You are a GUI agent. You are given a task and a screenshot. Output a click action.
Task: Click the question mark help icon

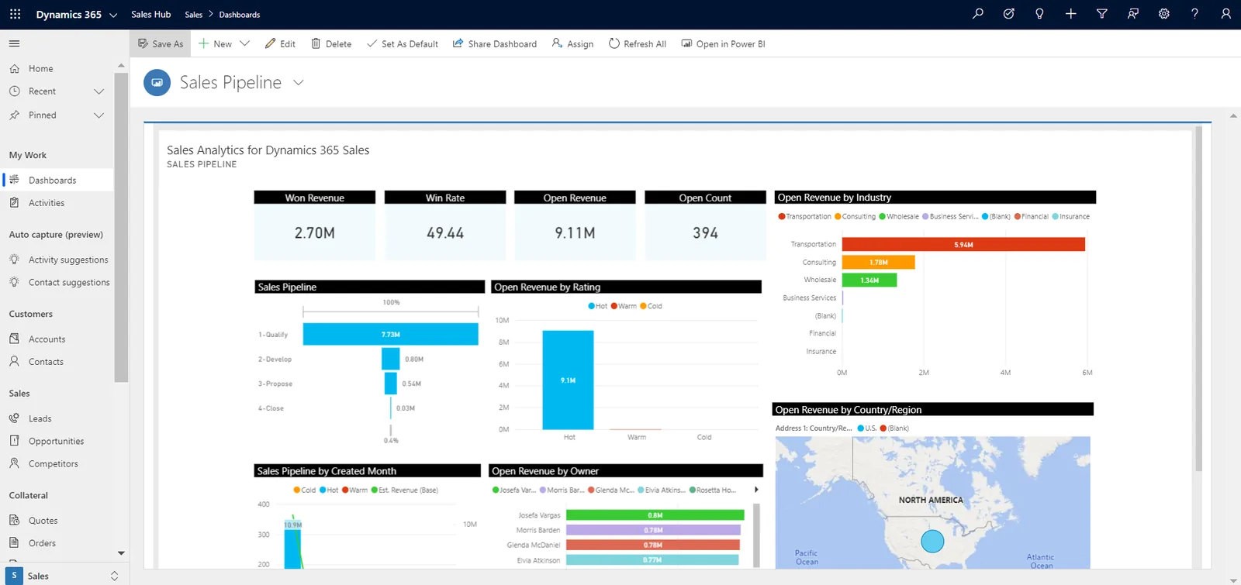[1194, 14]
